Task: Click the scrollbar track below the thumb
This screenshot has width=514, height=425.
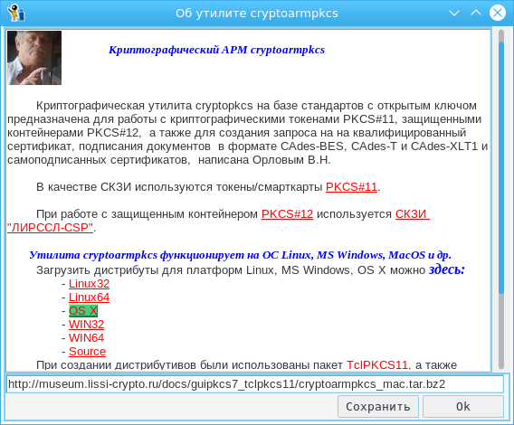Action: [501, 331]
